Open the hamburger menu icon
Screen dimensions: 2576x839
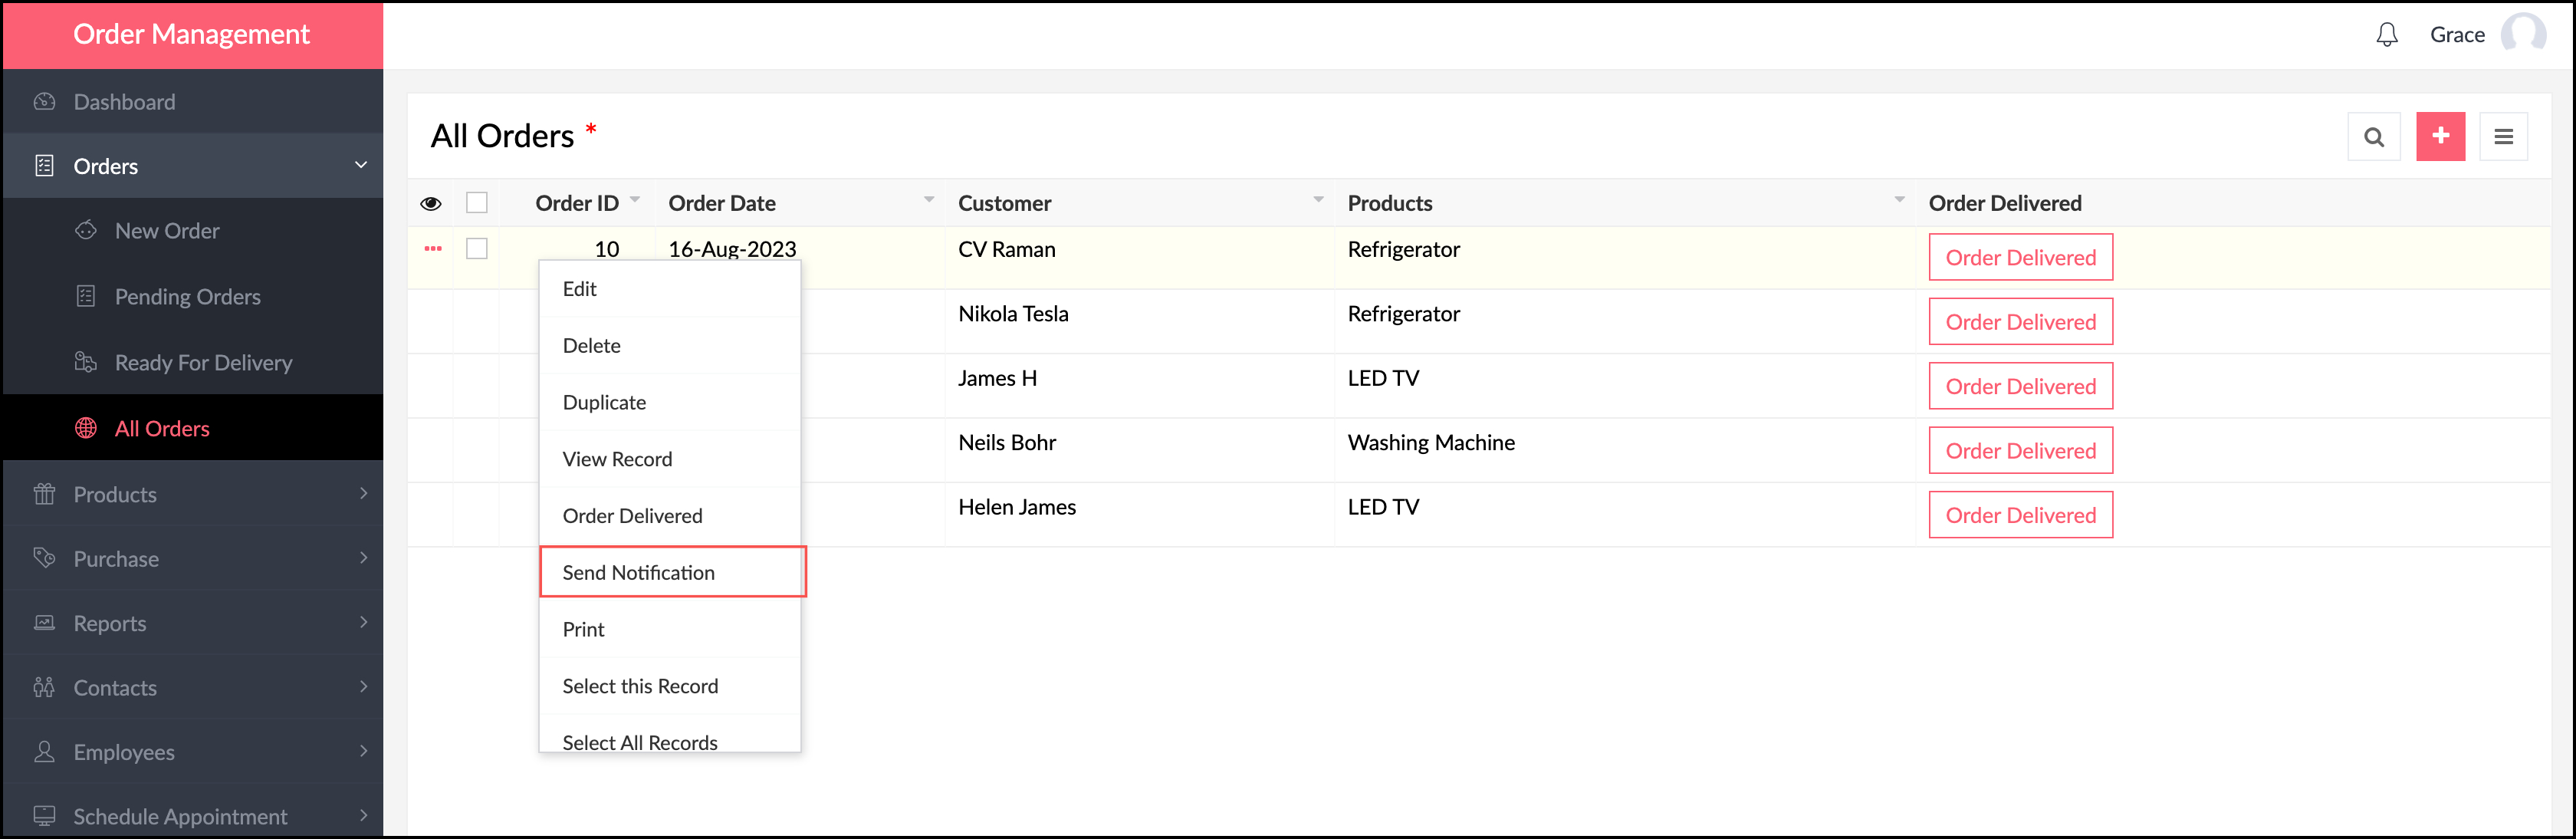2503,137
